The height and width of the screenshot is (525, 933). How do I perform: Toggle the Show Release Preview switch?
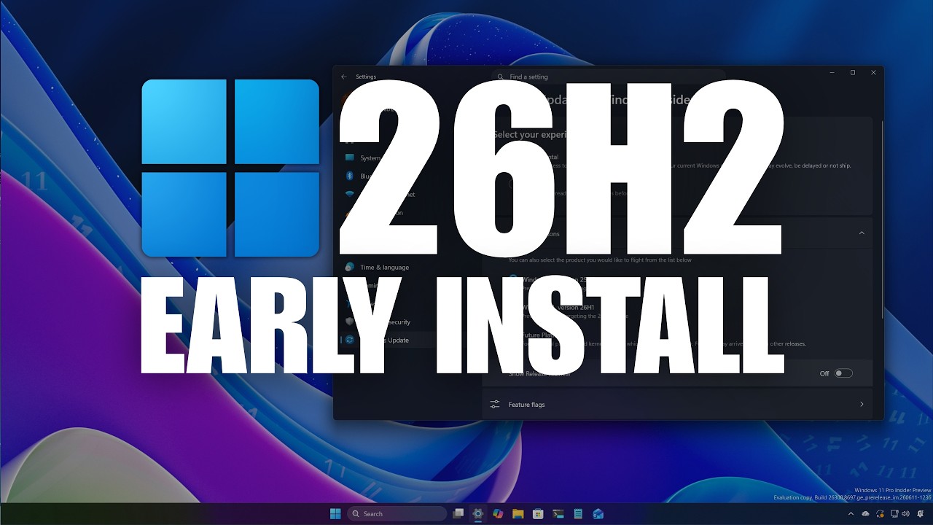[843, 373]
